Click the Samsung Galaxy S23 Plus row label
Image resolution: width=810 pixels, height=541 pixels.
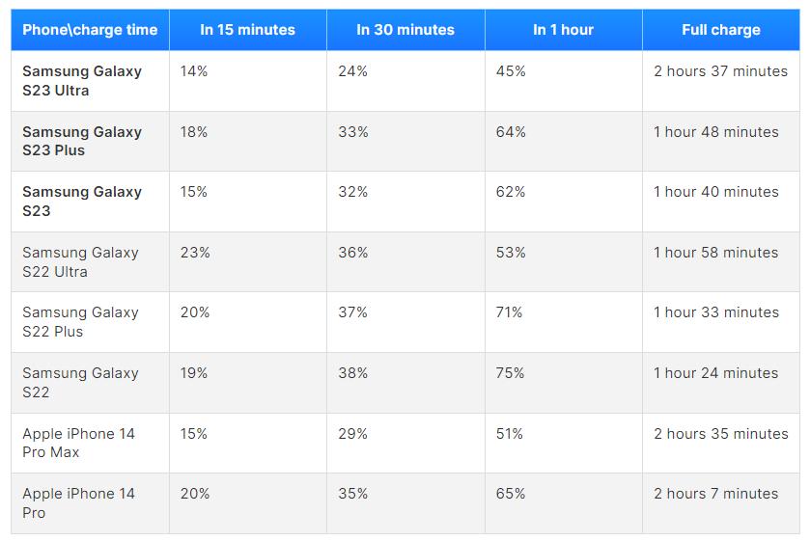coord(82,141)
